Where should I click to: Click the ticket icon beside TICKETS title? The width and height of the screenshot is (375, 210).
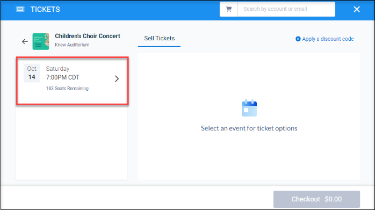pyautogui.click(x=20, y=9)
